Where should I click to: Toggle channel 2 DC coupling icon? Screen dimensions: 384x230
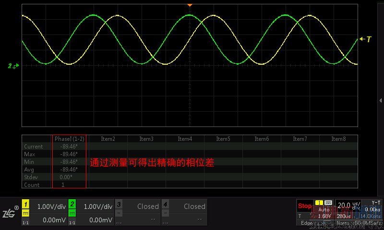tap(72, 213)
